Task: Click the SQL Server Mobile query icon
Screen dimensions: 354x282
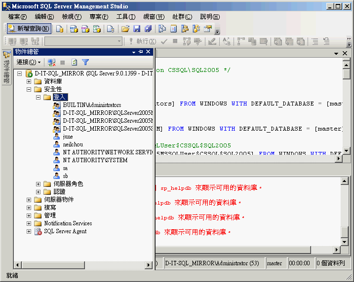Action: (111, 29)
